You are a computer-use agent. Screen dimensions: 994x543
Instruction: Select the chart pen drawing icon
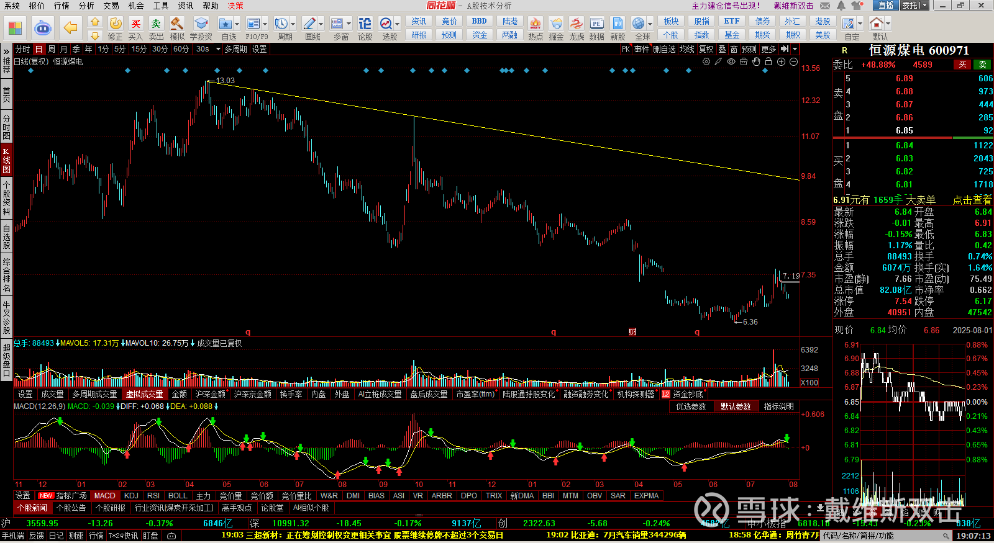[719, 61]
